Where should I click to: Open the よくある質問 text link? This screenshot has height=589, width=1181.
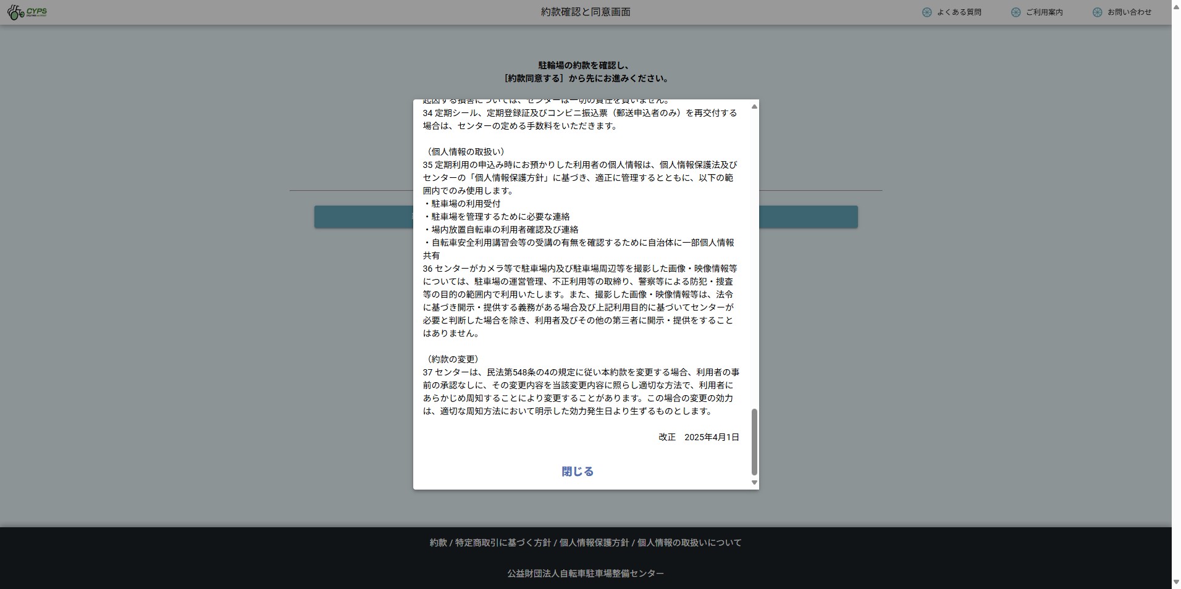coord(959,12)
